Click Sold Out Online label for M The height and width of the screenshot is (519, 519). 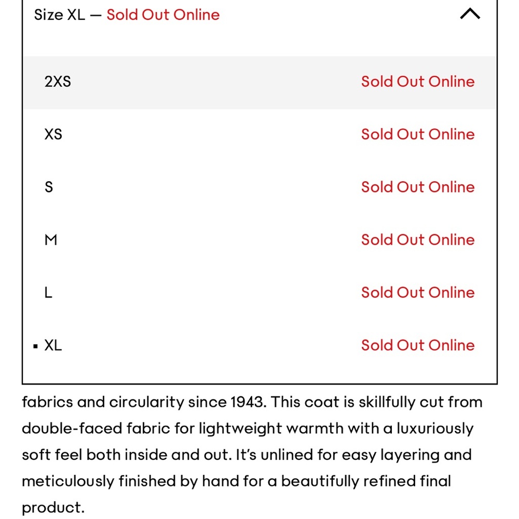point(418,240)
